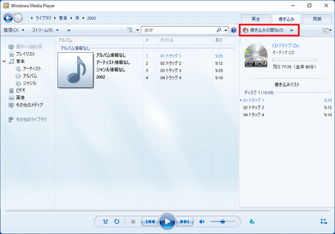Screen dimensions: 335x234
Task: Select library track 03 トラック 3
Action: (x=171, y=71)
